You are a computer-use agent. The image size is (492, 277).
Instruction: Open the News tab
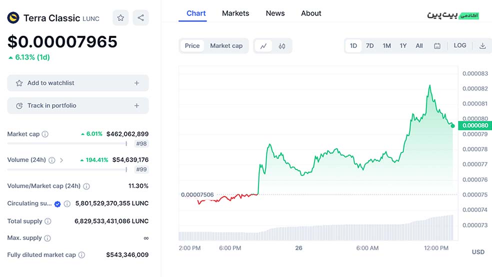point(275,13)
